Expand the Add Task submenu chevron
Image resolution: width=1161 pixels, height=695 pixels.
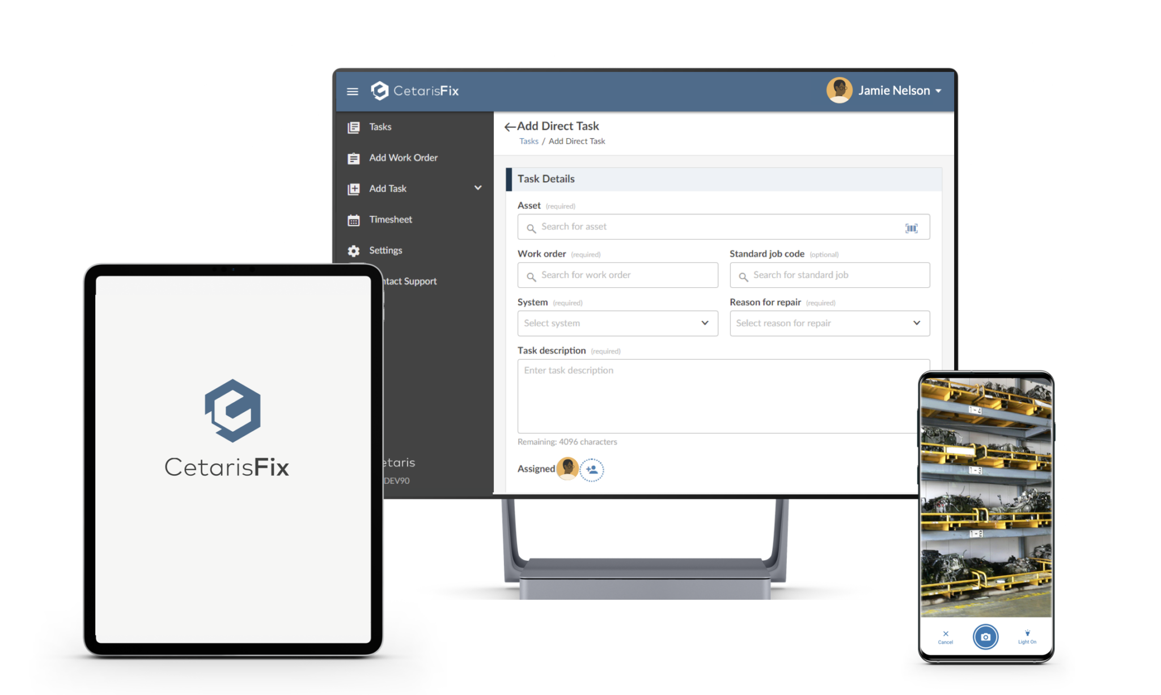(478, 188)
